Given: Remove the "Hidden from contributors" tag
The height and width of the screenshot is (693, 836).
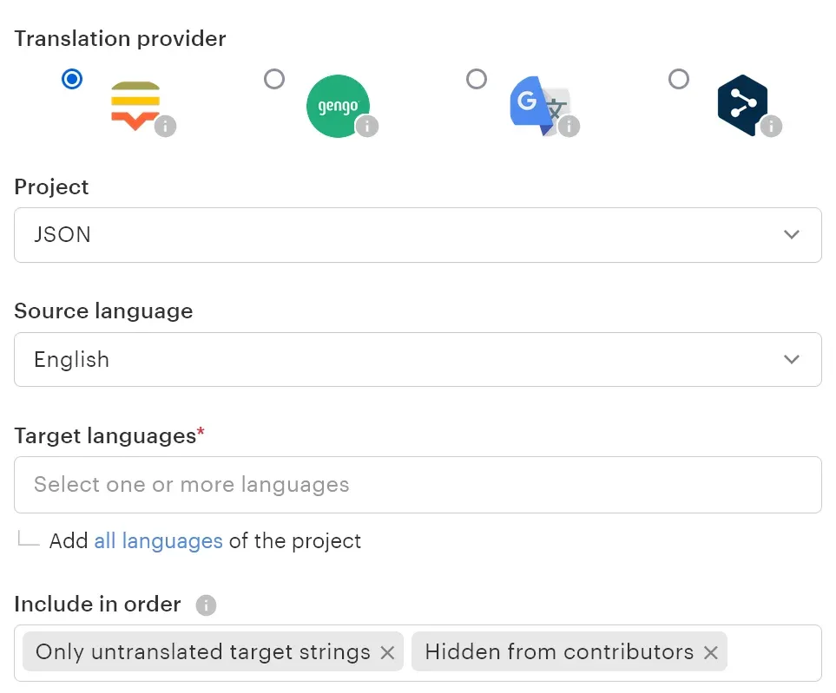Looking at the screenshot, I should point(710,652).
